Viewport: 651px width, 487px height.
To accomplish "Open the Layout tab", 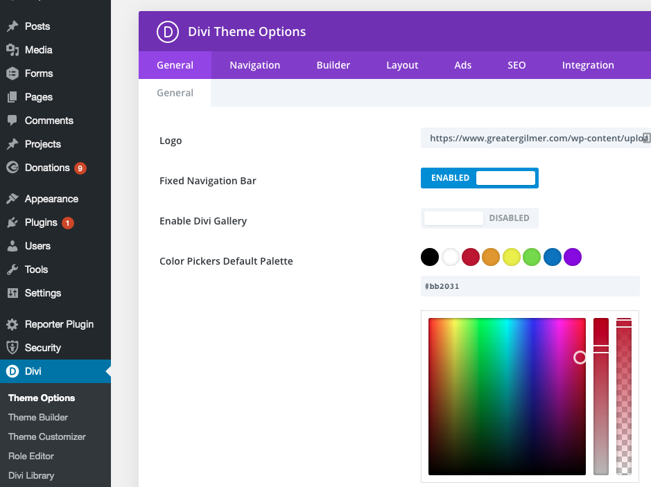I will pos(402,65).
